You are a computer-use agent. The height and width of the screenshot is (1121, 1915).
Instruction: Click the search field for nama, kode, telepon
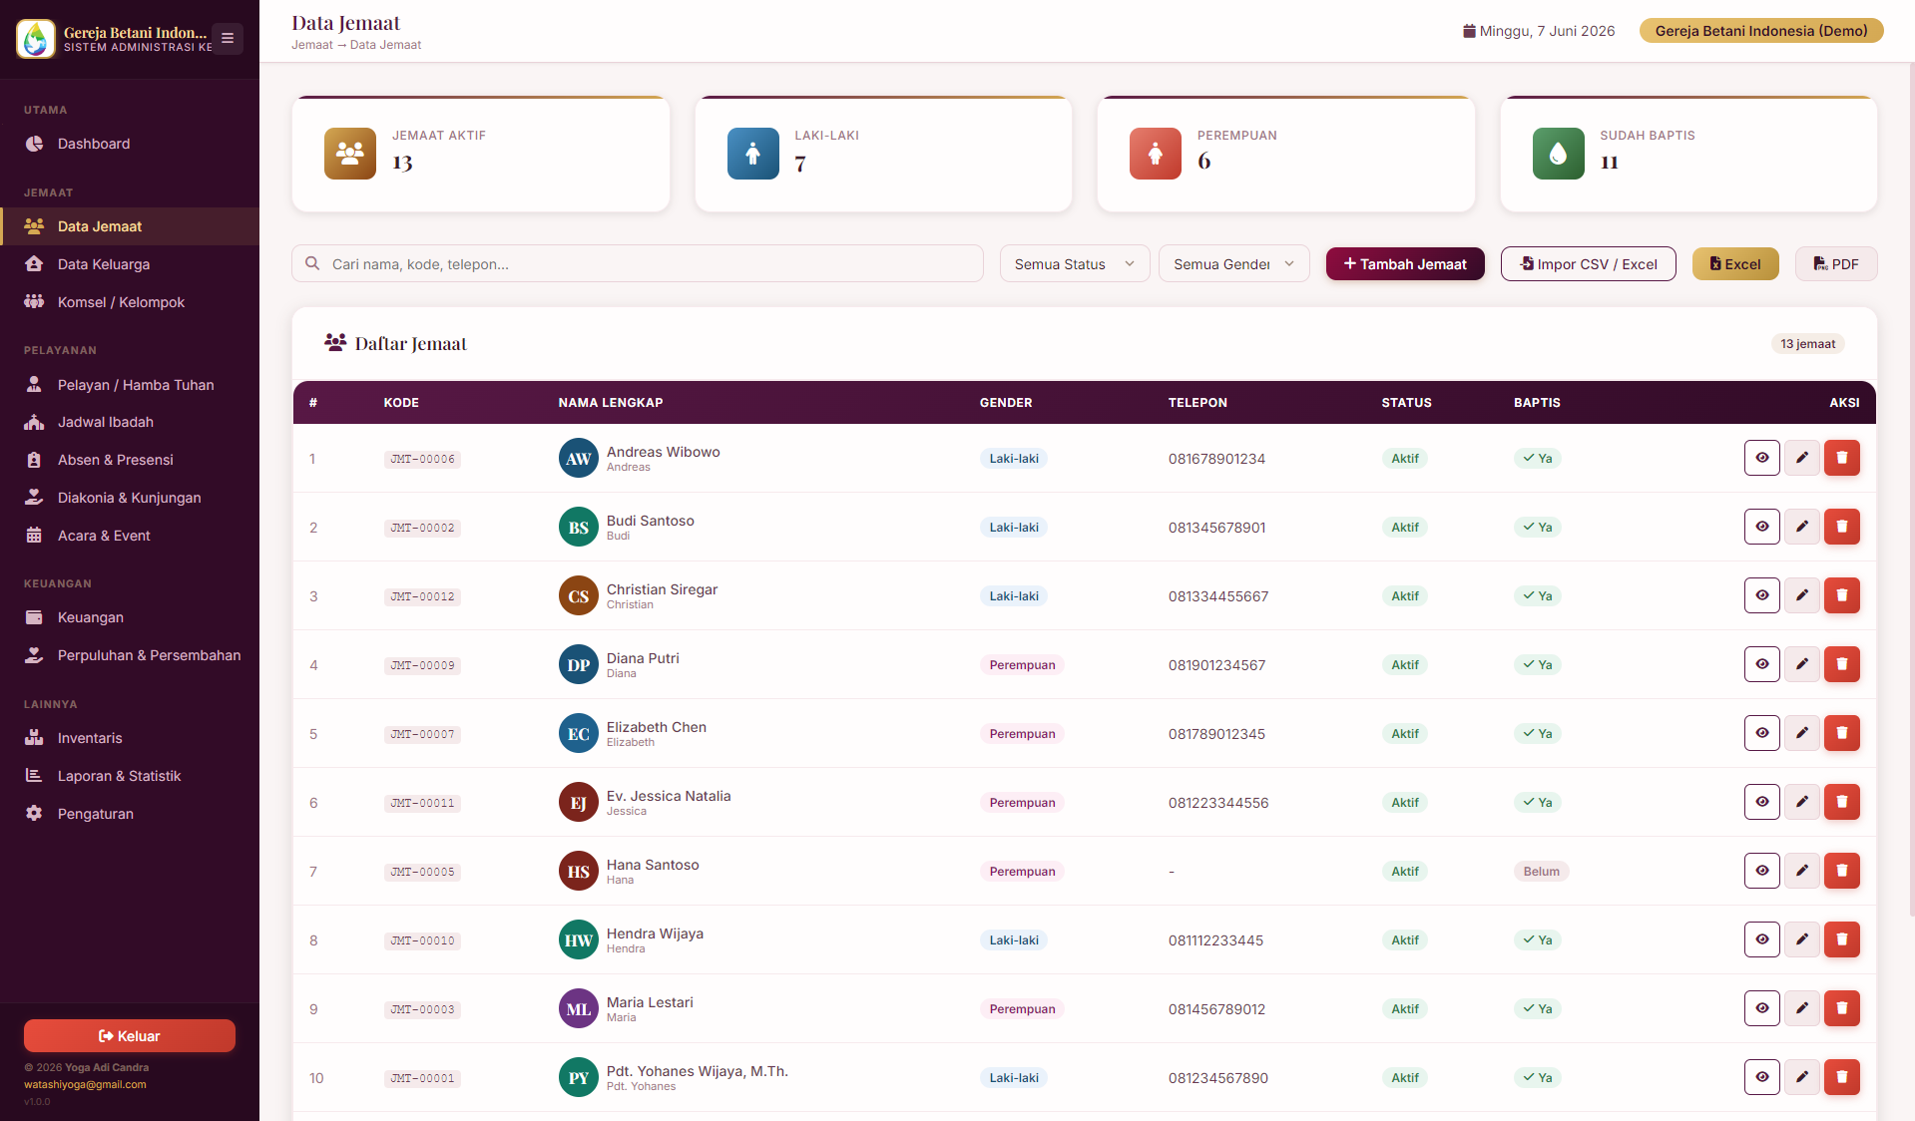tap(637, 263)
